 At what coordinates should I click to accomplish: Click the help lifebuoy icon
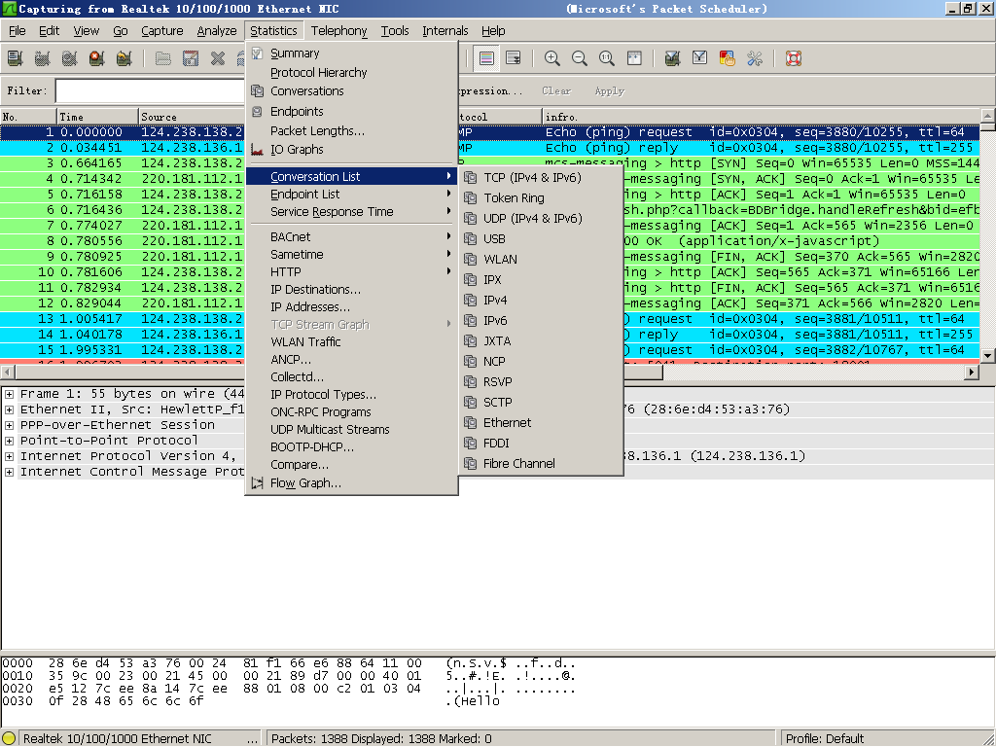(x=794, y=58)
